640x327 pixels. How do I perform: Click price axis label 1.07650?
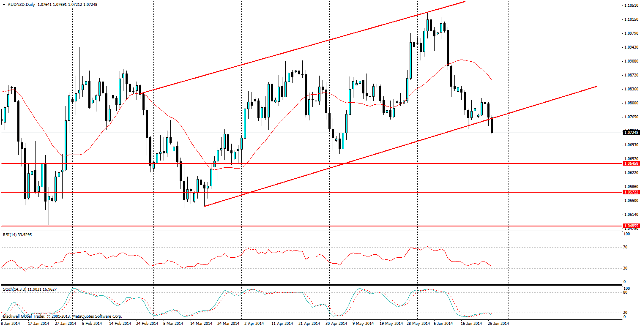point(631,117)
